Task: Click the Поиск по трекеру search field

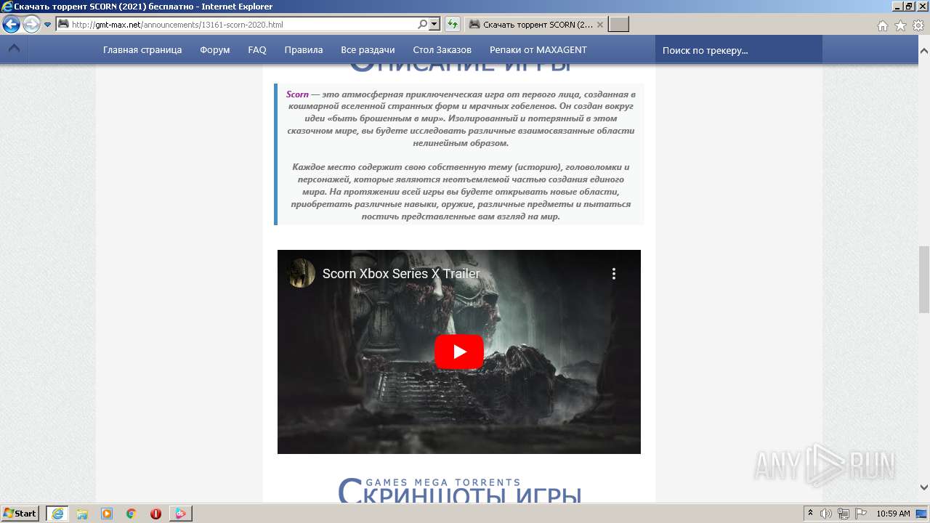Action: [739, 50]
